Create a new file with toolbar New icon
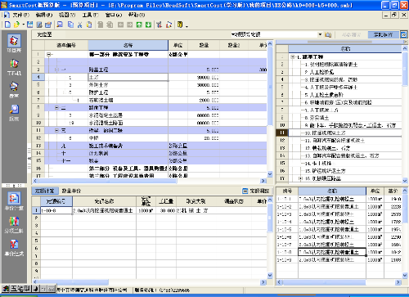 click(7, 25)
